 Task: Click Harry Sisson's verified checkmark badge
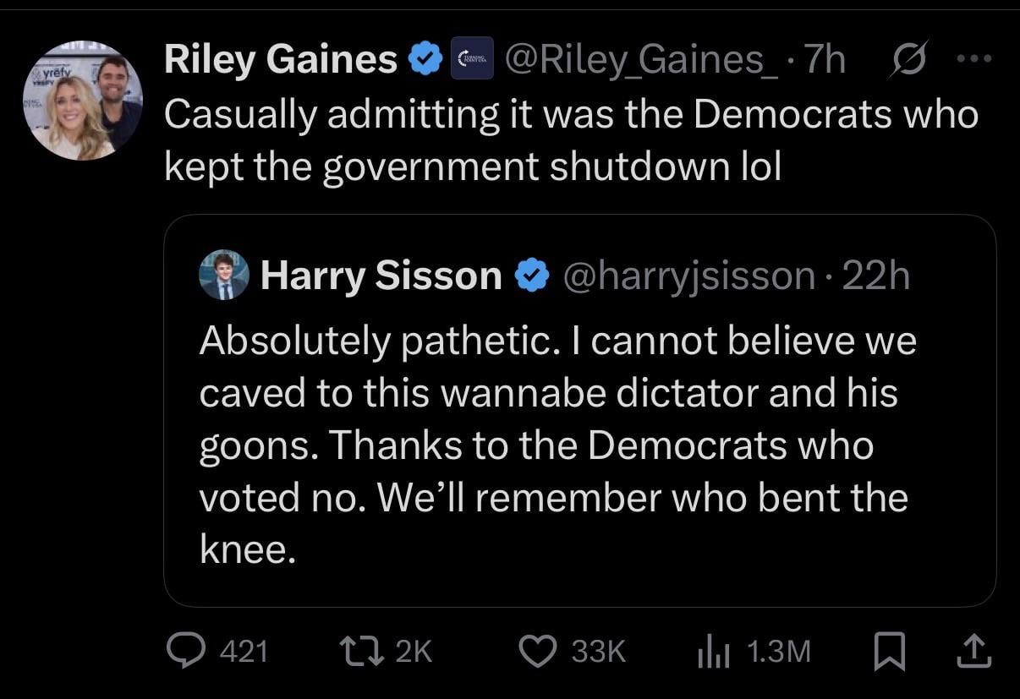pyautogui.click(x=532, y=276)
